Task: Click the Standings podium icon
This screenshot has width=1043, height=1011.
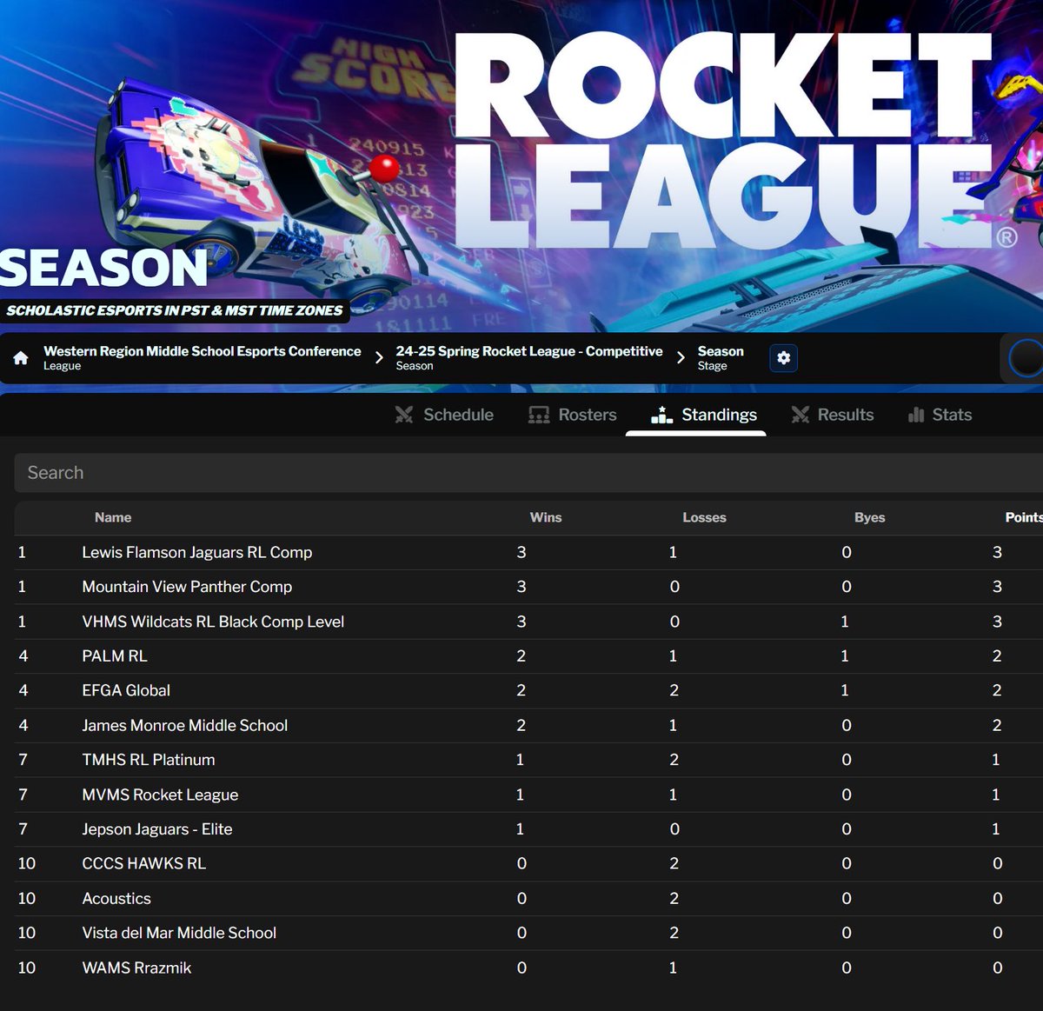Action: pyautogui.click(x=662, y=415)
